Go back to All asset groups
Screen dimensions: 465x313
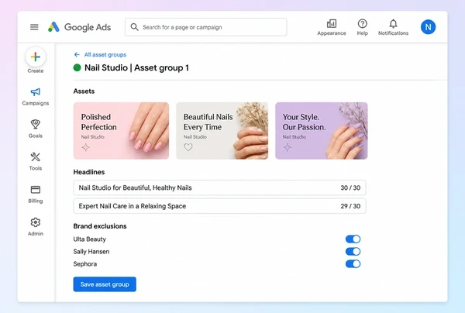[105, 54]
